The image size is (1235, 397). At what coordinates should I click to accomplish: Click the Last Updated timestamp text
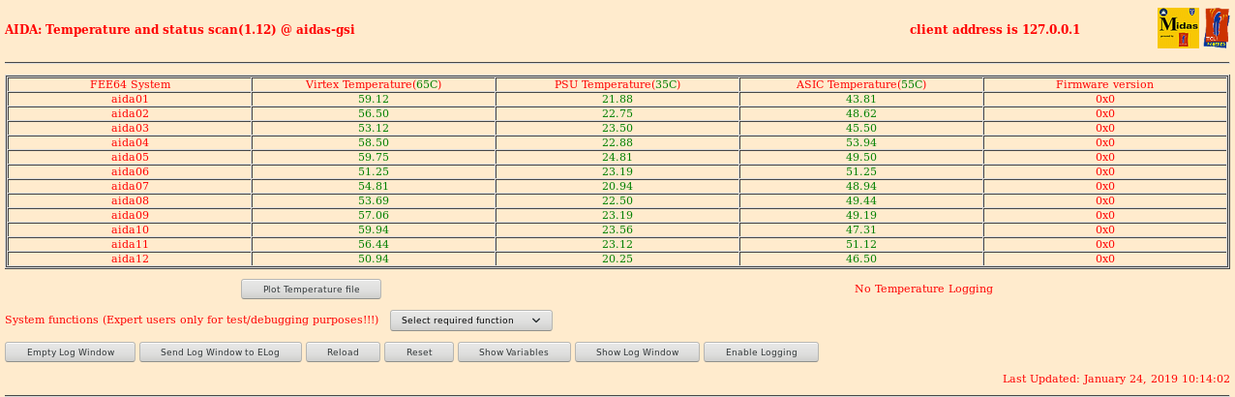pos(1116,380)
